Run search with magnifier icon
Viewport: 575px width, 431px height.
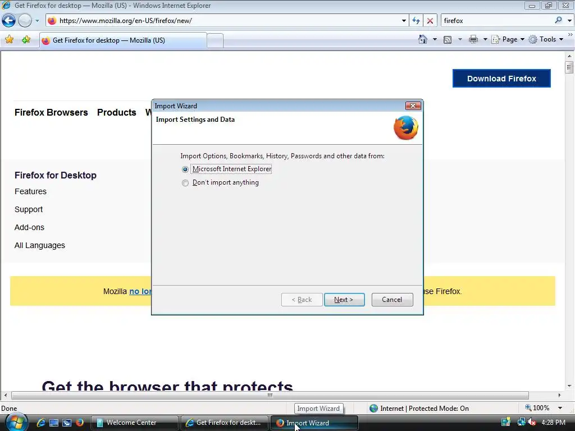(558, 20)
